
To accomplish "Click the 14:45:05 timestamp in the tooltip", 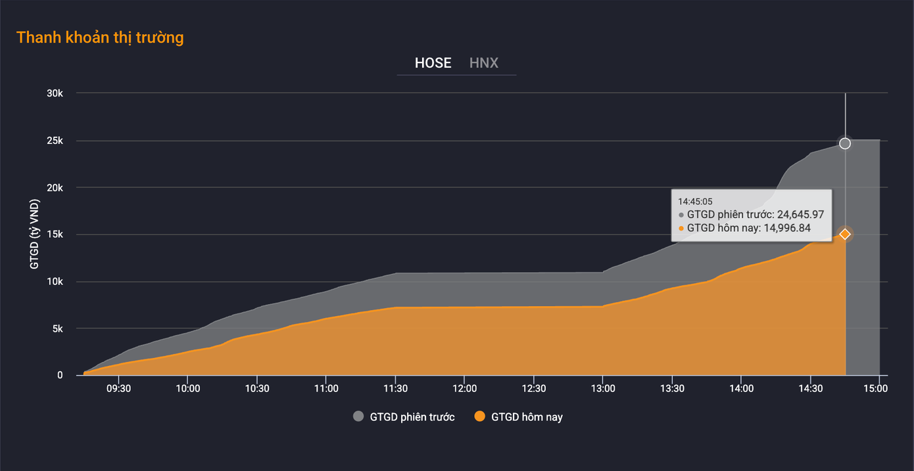I will [695, 202].
